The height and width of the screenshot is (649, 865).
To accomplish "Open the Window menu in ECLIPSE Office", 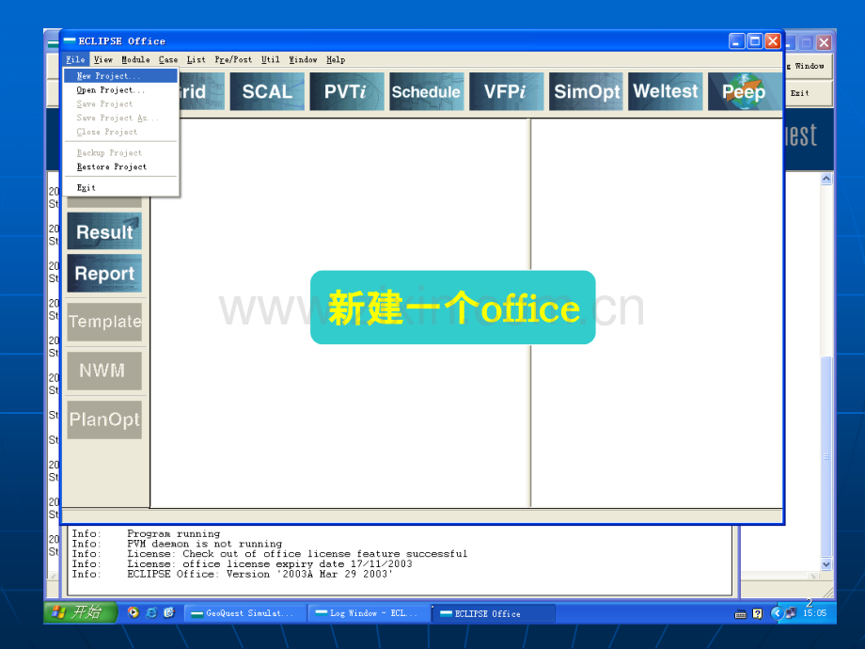I will (x=303, y=59).
